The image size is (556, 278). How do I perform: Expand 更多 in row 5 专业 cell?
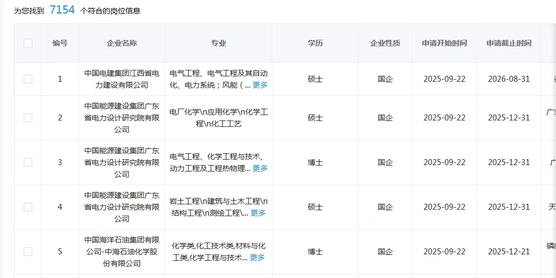coord(257,258)
